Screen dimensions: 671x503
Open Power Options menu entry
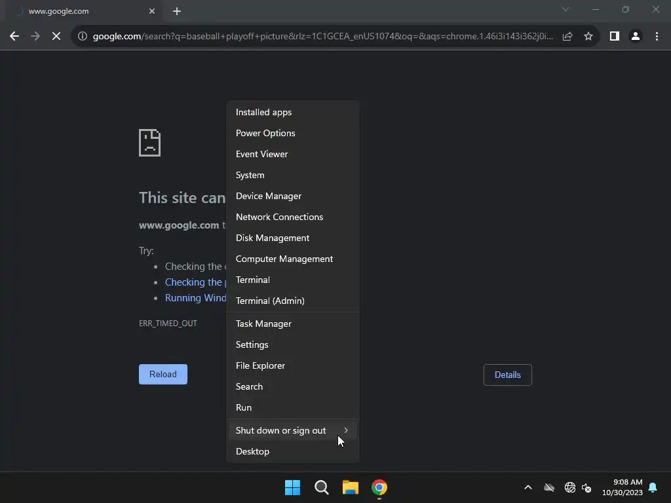pos(293,133)
